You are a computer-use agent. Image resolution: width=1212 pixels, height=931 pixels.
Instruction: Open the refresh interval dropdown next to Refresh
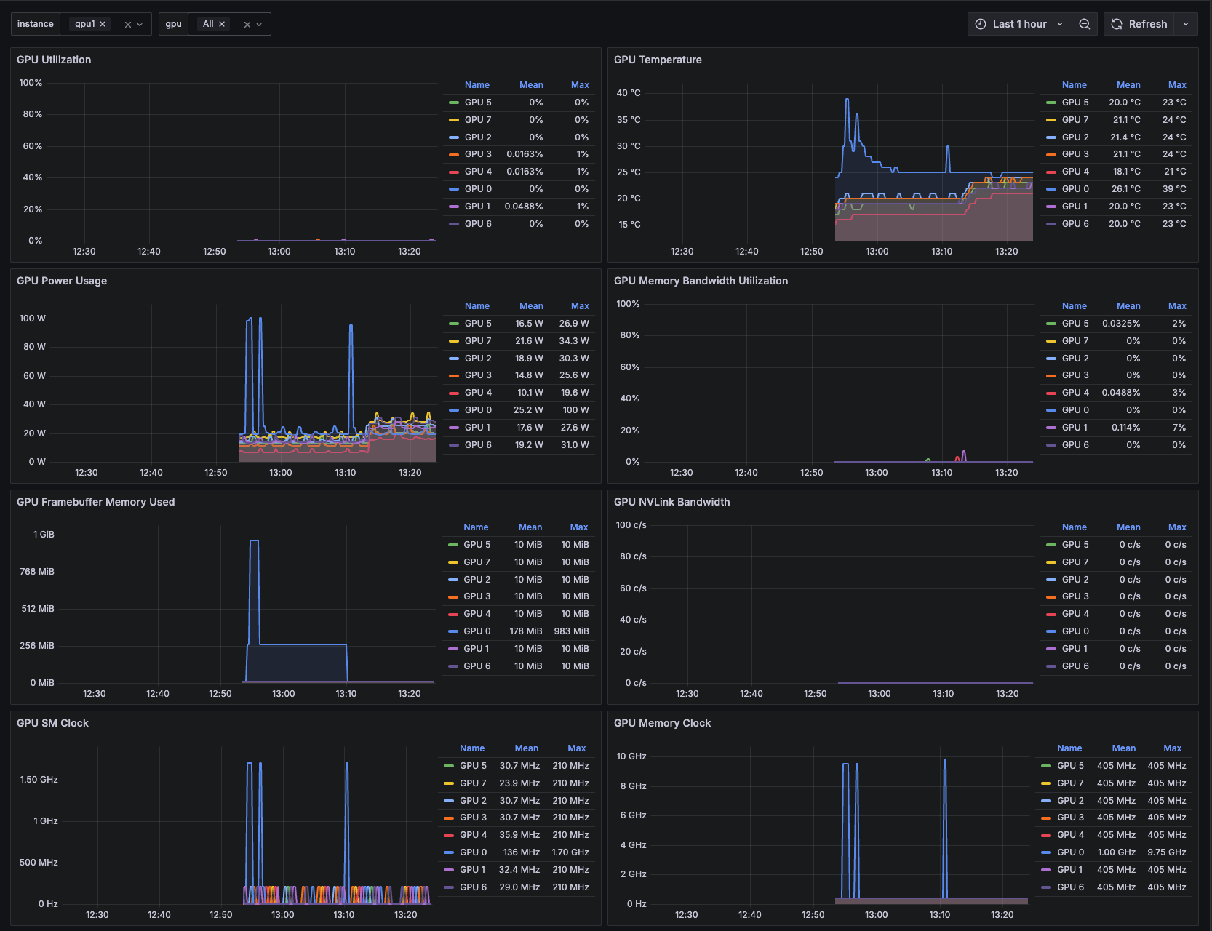(x=1186, y=24)
